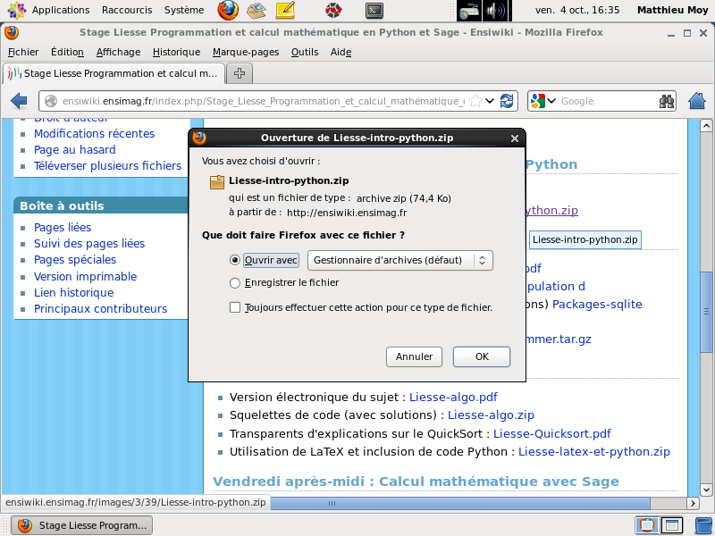Open the Raccourcis system menu

pos(127,10)
